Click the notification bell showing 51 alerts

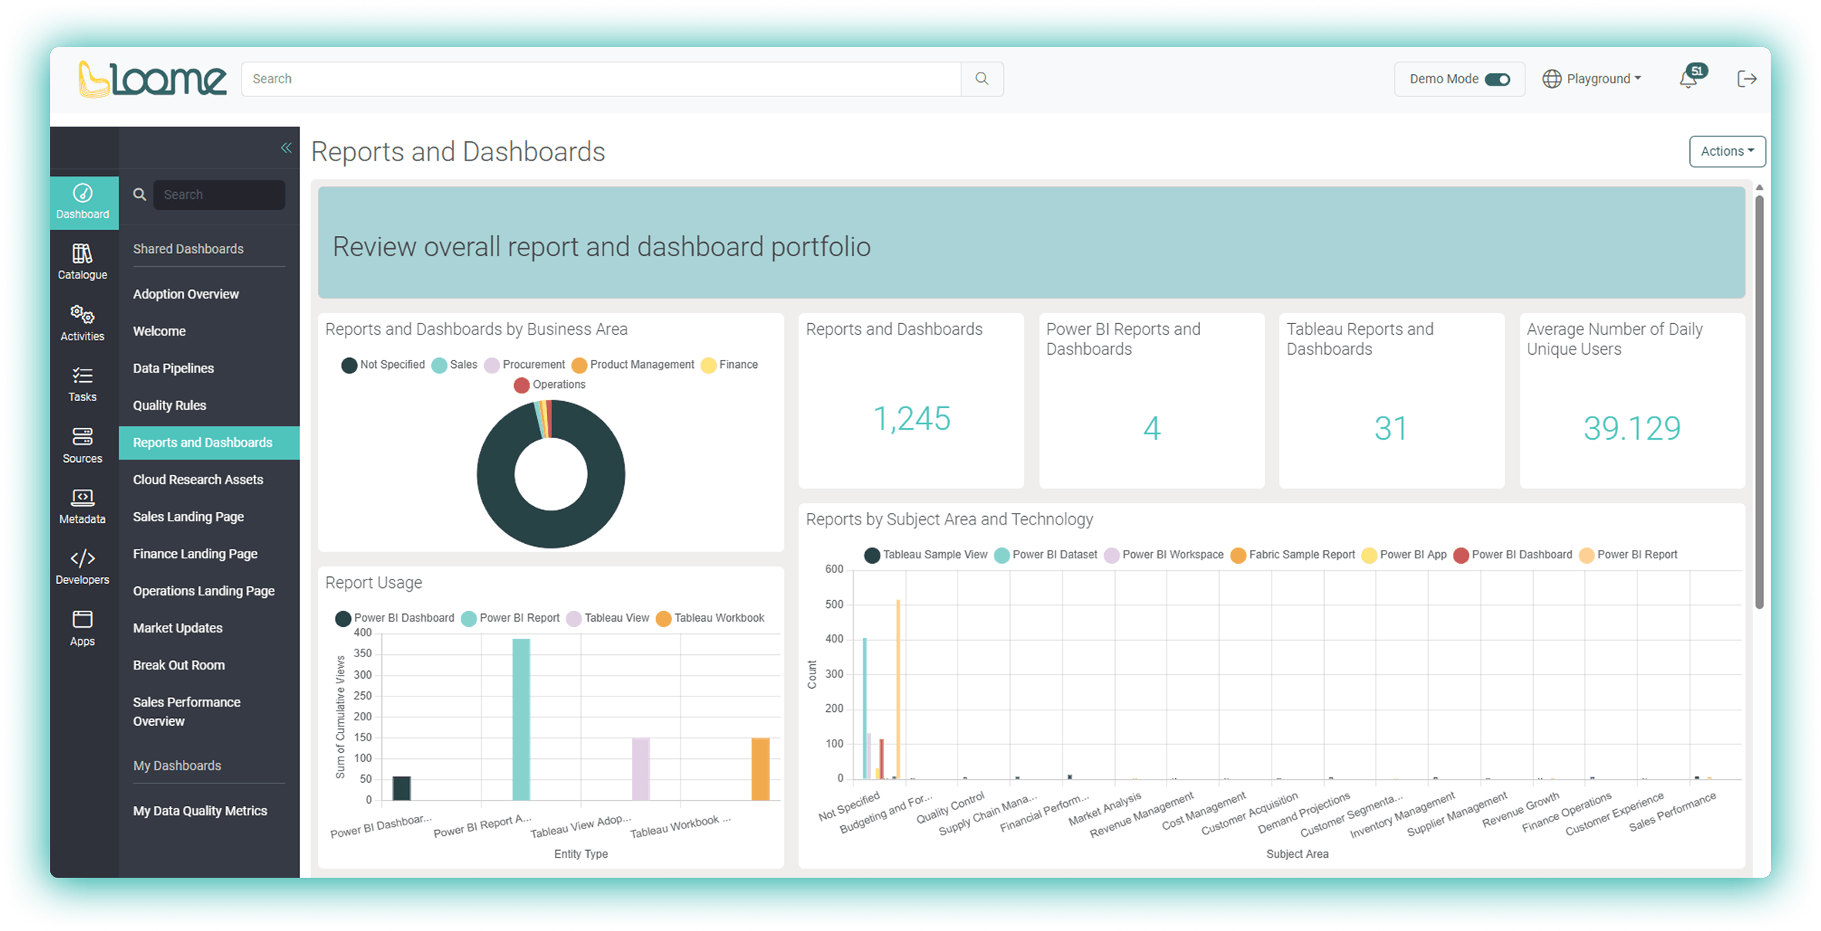pyautogui.click(x=1689, y=78)
